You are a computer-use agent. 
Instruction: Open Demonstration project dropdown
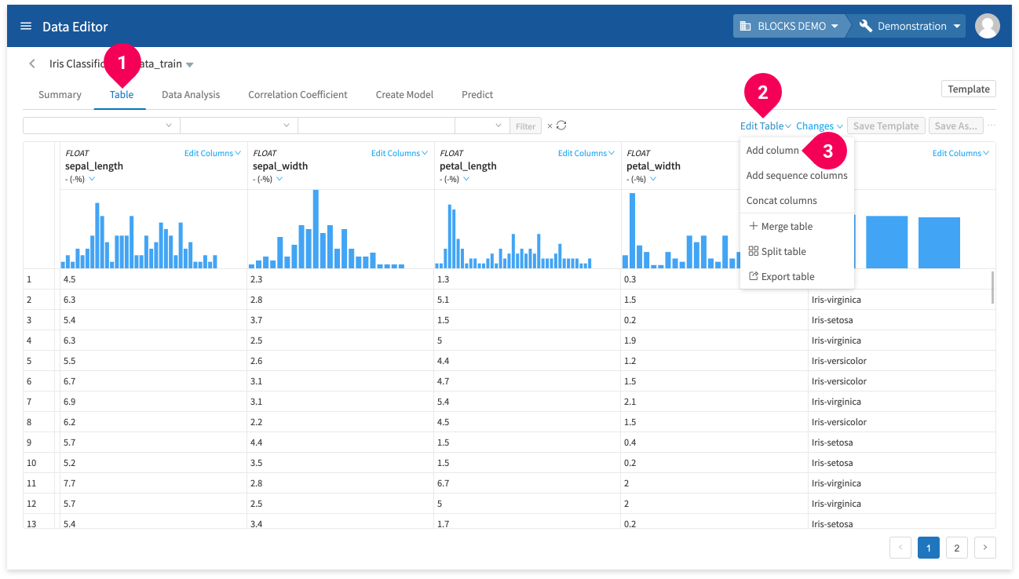[909, 26]
